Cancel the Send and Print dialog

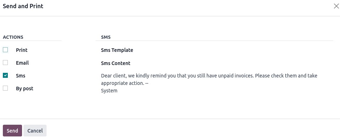(x=35, y=131)
